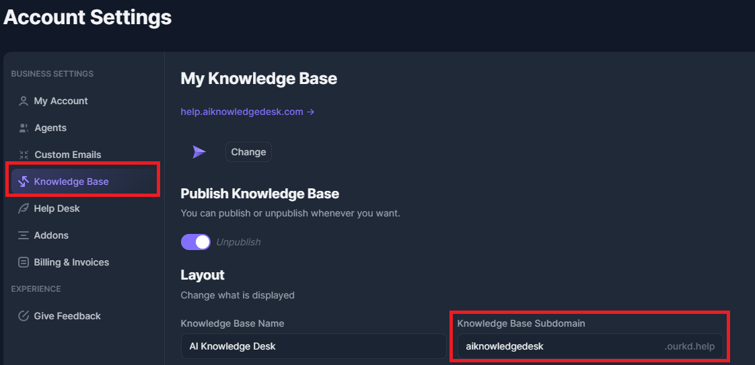The width and height of the screenshot is (755, 365).
Task: Click the Billing & Invoices document icon
Action: (23, 263)
